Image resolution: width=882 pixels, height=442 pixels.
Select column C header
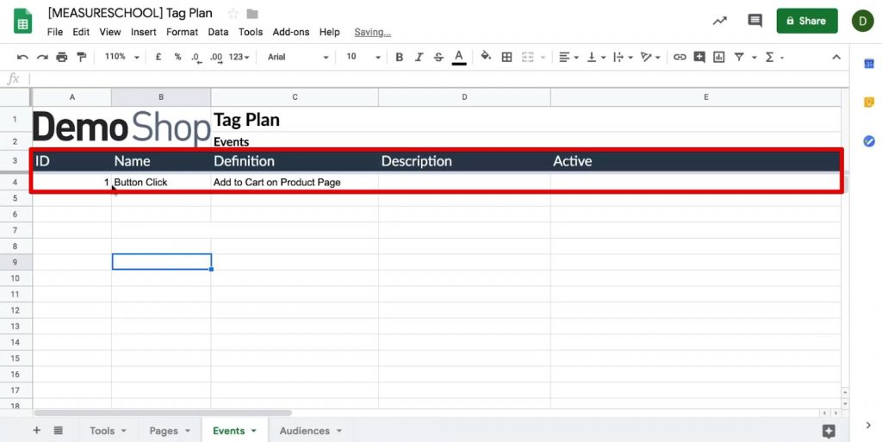[x=295, y=97]
